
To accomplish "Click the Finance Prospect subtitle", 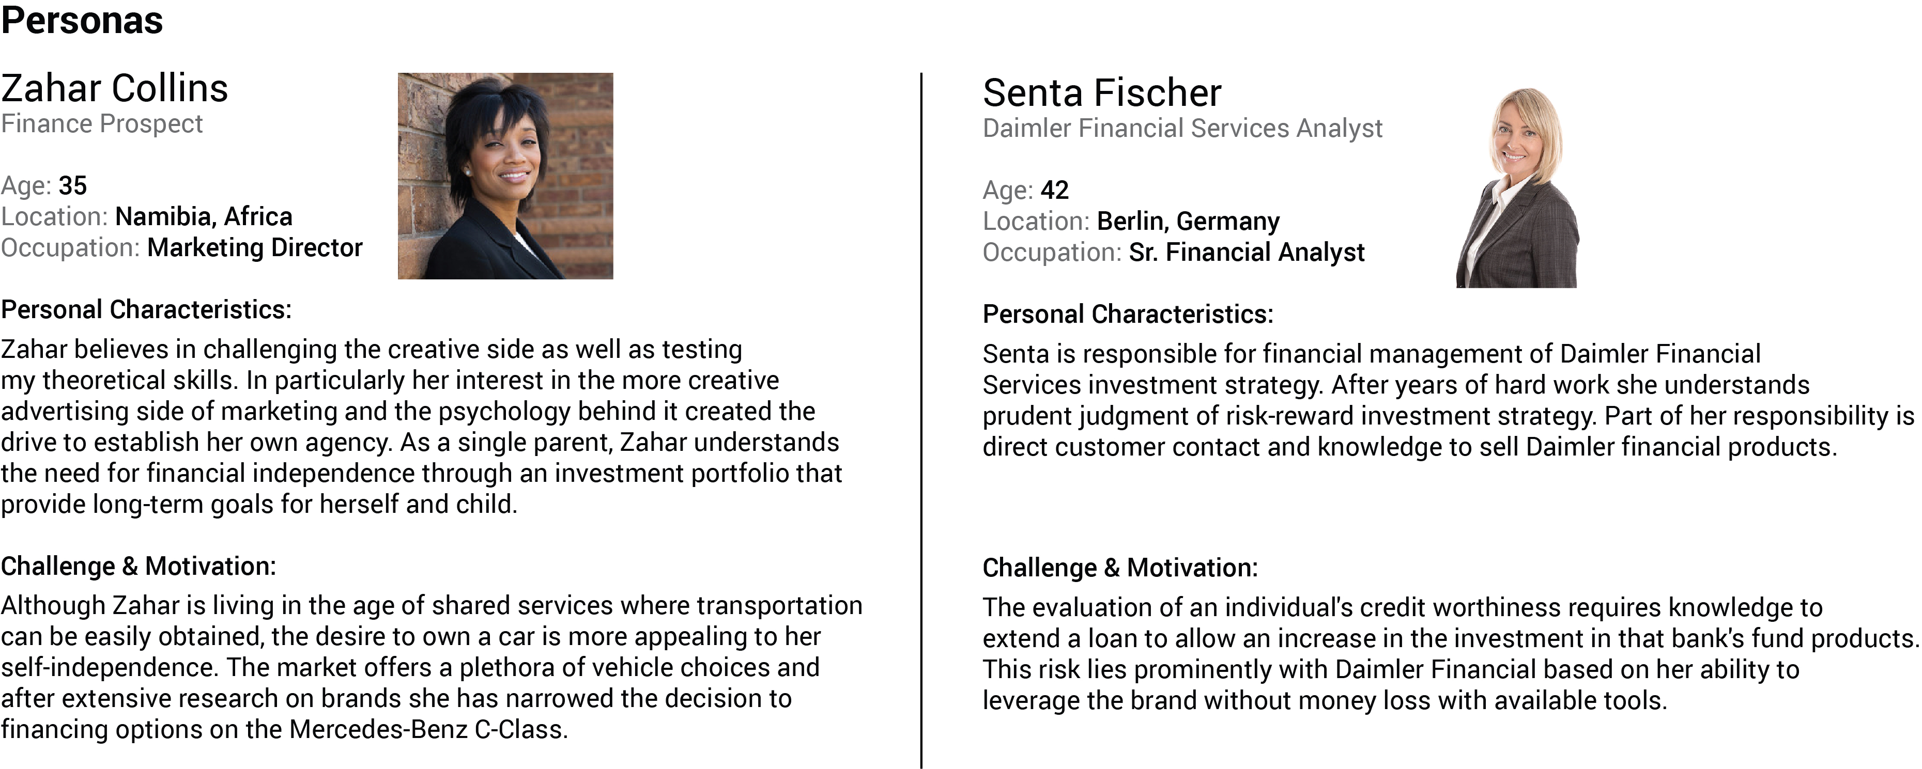I will pyautogui.click(x=101, y=124).
